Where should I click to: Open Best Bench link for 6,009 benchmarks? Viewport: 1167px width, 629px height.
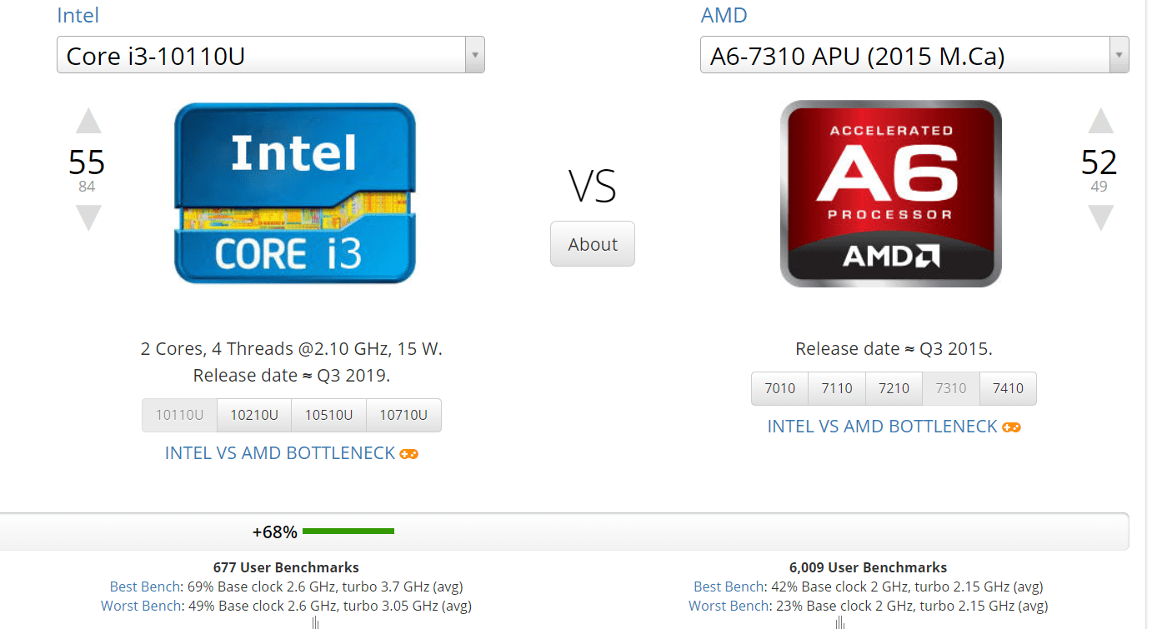coord(729,587)
